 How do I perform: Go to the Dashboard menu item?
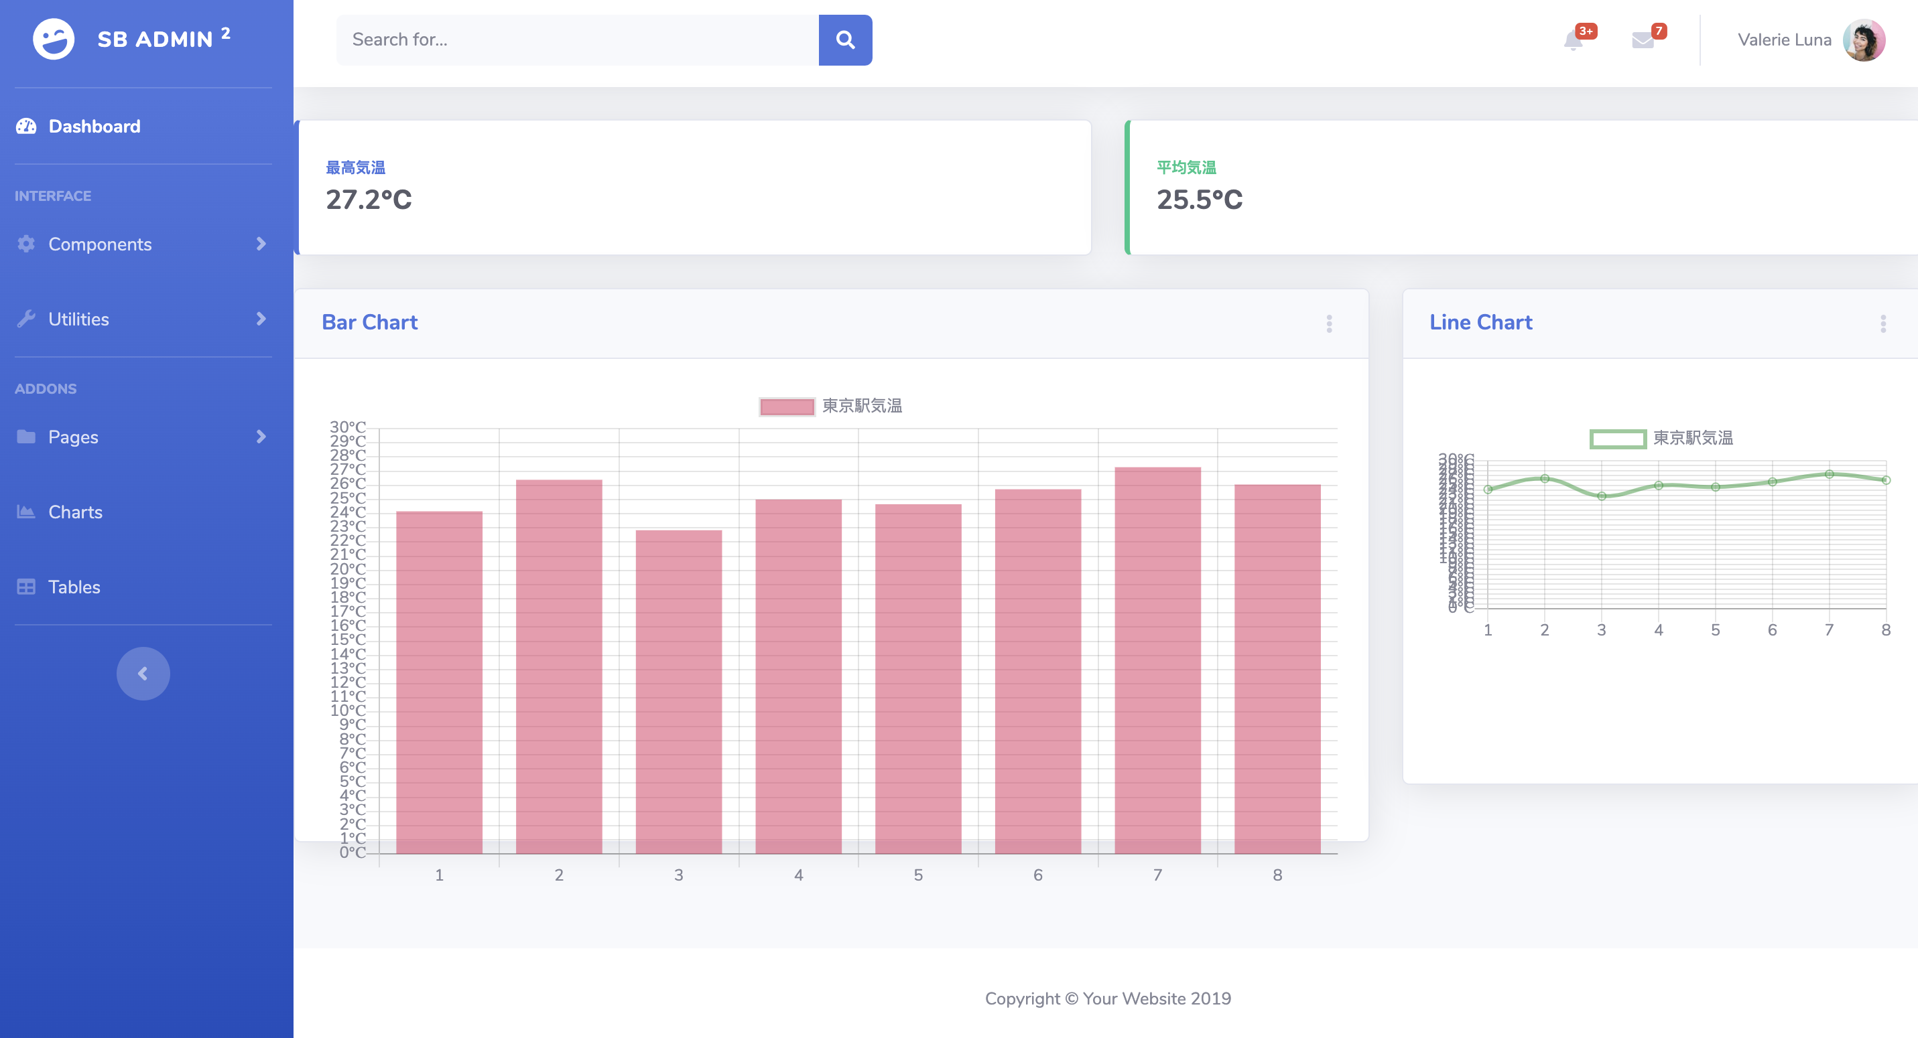coord(94,127)
